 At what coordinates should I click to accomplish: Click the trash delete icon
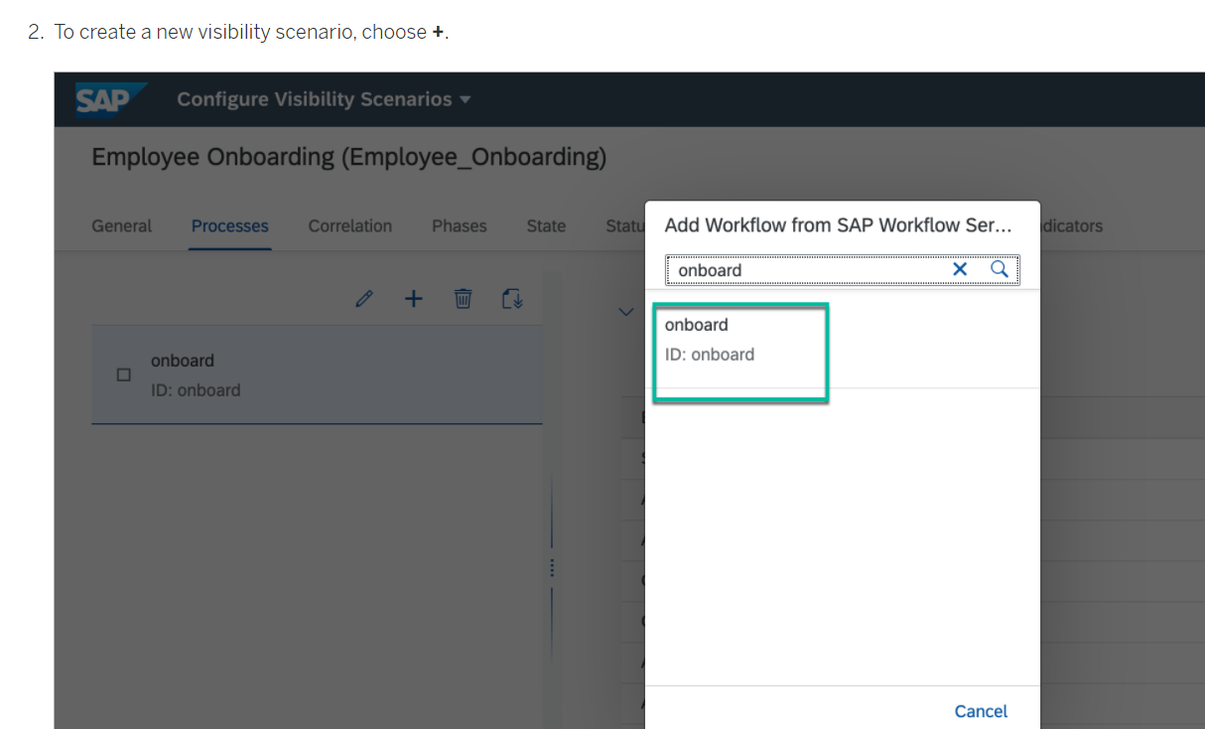pyautogui.click(x=464, y=298)
